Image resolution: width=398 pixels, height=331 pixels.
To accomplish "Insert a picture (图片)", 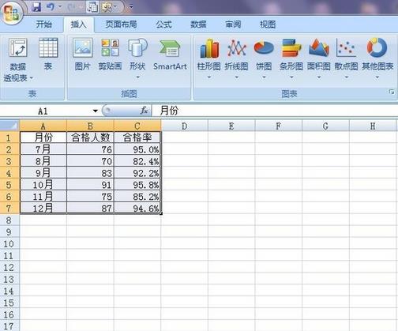I will (82, 55).
